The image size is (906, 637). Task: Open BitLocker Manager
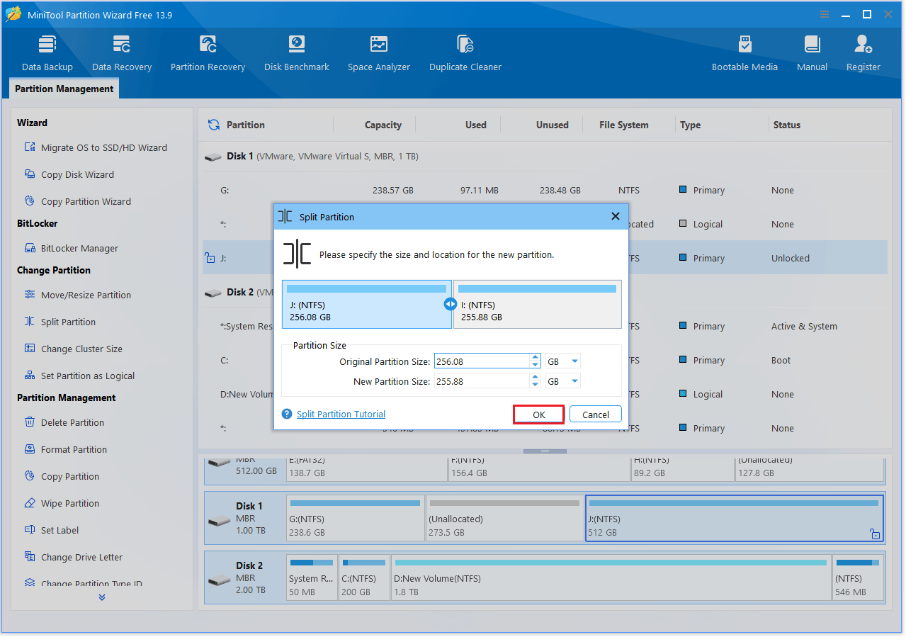pos(71,248)
